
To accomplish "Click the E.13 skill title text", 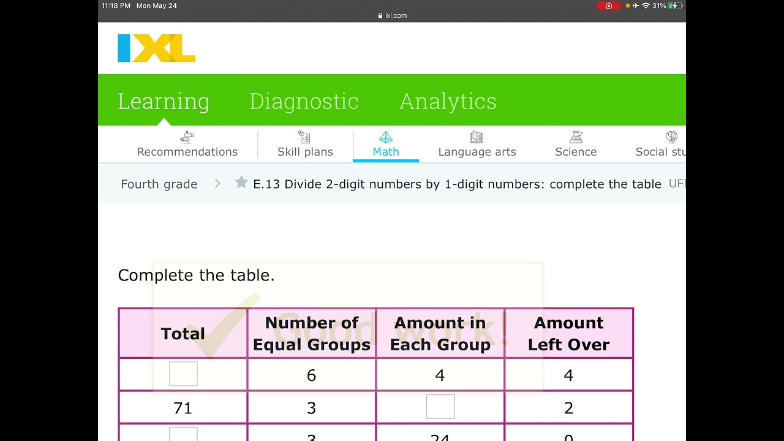I will point(457,184).
